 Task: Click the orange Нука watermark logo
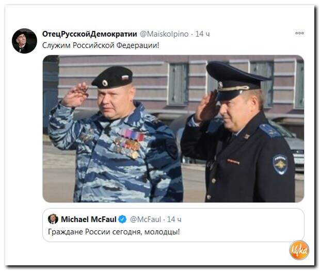coord(299,250)
